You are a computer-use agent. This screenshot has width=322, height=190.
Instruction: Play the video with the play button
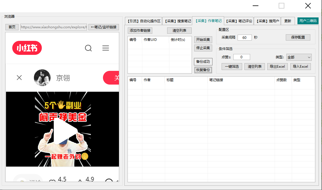65,130
